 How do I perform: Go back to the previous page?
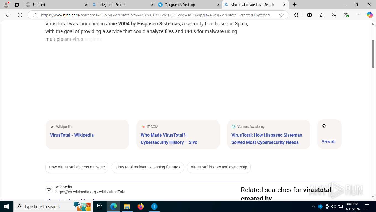point(8,15)
